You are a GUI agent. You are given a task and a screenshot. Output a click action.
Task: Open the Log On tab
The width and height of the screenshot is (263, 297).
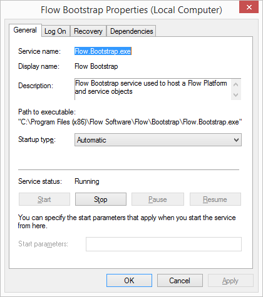click(55, 31)
